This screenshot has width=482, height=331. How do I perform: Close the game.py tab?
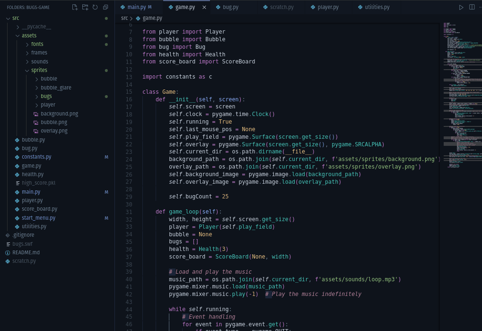point(204,8)
